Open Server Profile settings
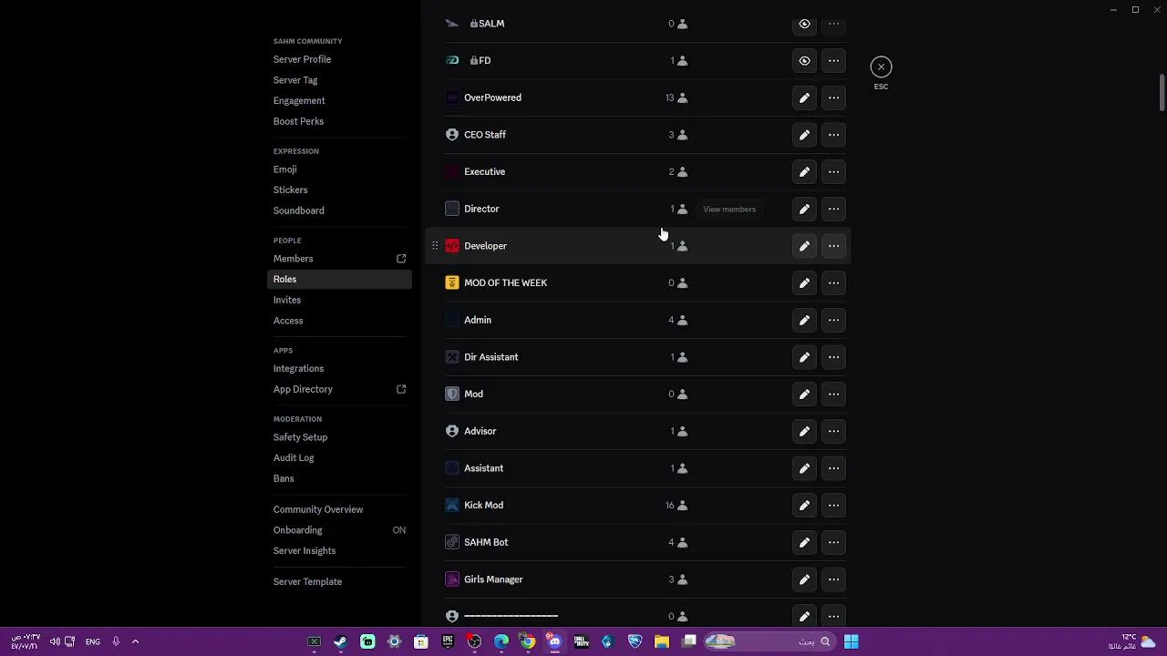The width and height of the screenshot is (1167, 656). point(302,59)
